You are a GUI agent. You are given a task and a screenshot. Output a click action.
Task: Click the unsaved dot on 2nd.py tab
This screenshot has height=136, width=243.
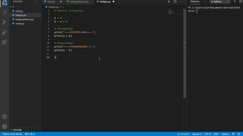(61, 2)
